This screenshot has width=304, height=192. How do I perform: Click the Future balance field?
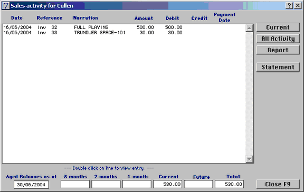[198, 184]
